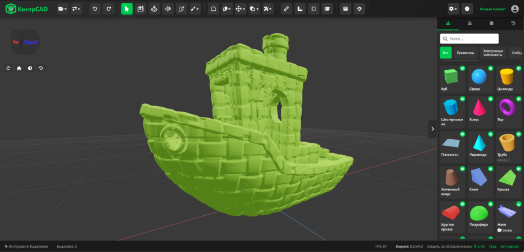
Task: Filter library by Примитивы
Action: tap(466, 53)
